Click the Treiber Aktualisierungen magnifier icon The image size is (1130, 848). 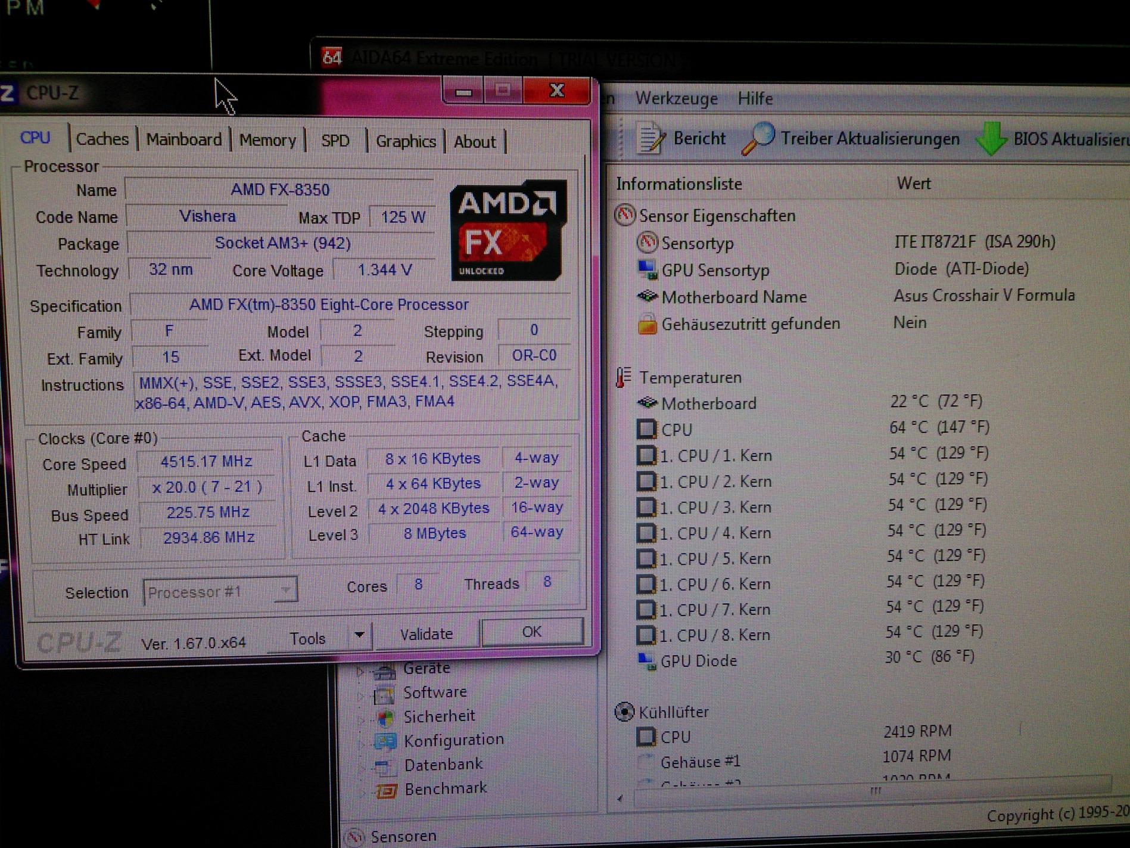point(759,139)
